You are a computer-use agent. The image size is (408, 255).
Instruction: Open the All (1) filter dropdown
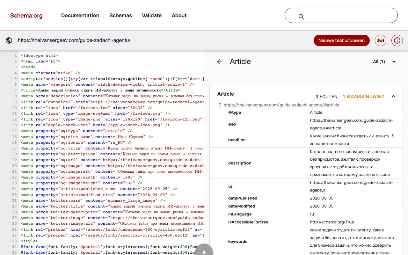384,62
